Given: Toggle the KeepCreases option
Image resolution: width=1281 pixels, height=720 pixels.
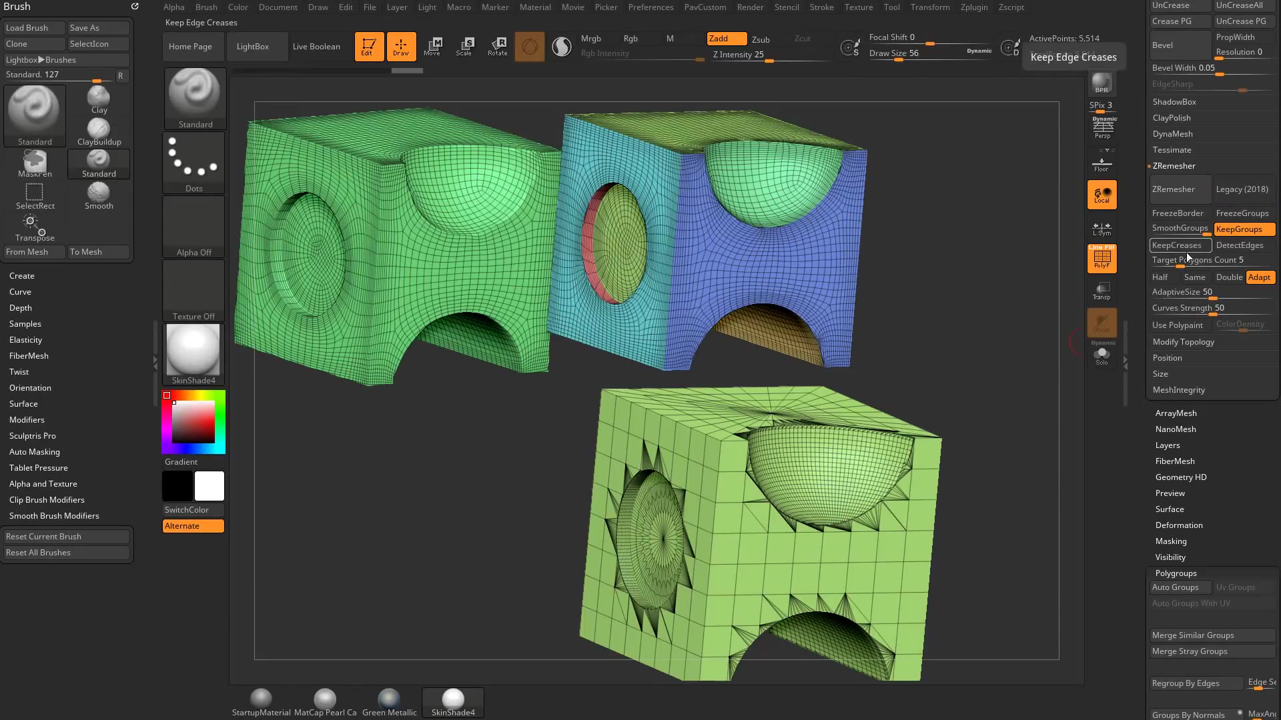Looking at the screenshot, I should [x=1177, y=245].
